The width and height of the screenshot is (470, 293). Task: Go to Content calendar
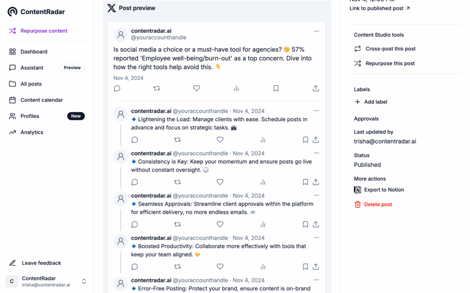tap(41, 100)
